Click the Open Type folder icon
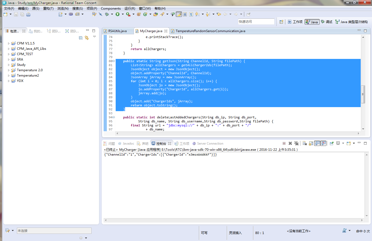 coord(156,14)
